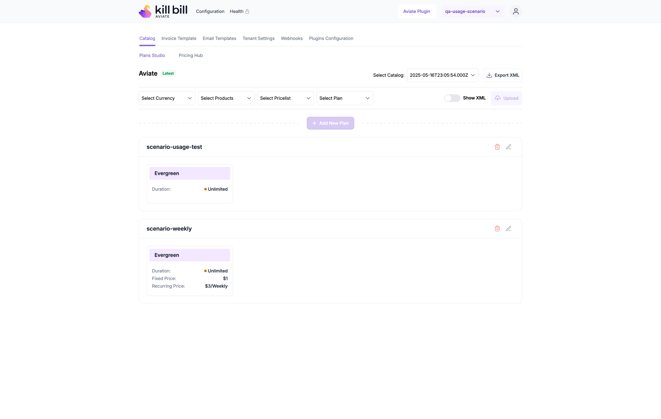The width and height of the screenshot is (661, 419).
Task: Export catalog as XML
Action: [x=503, y=75]
